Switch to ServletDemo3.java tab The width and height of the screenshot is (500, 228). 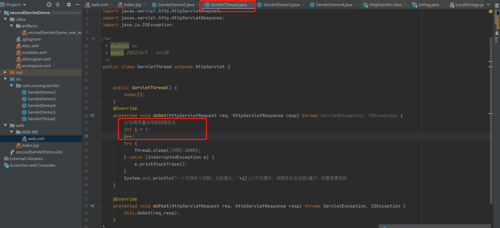click(x=281, y=5)
